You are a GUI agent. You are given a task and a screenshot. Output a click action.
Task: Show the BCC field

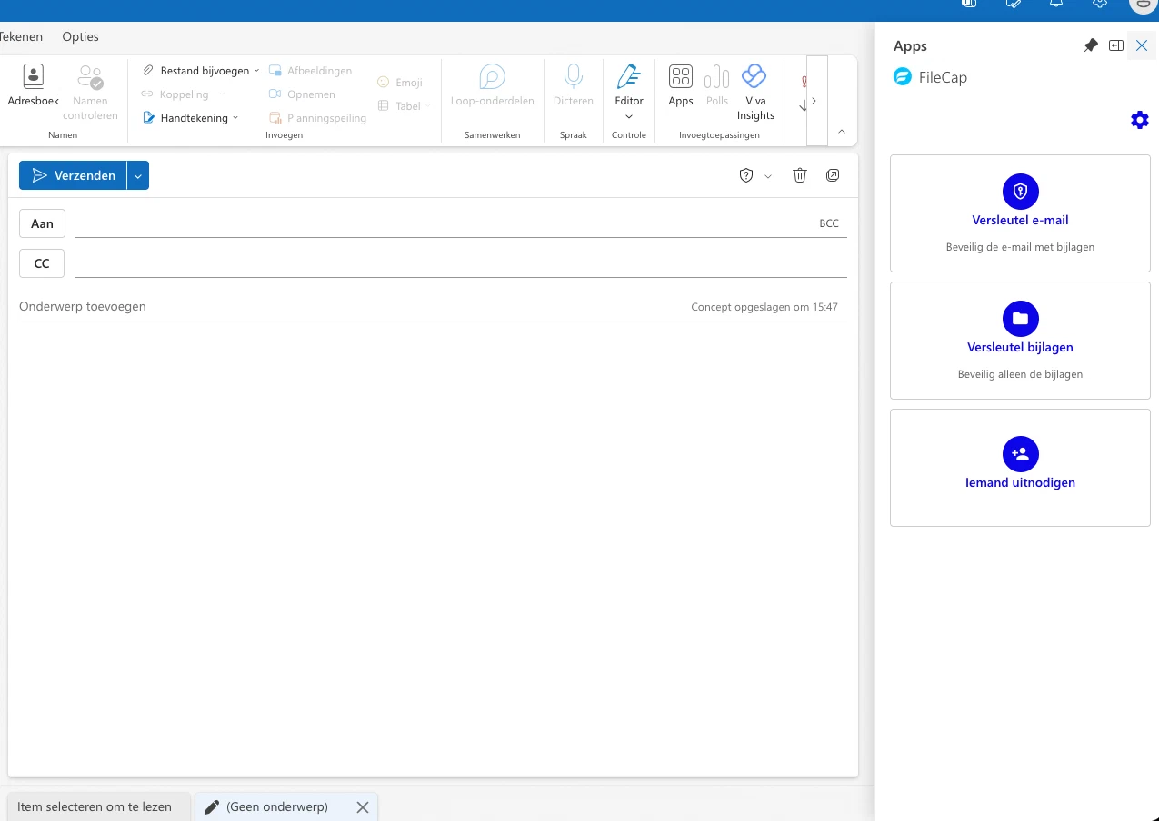(829, 223)
